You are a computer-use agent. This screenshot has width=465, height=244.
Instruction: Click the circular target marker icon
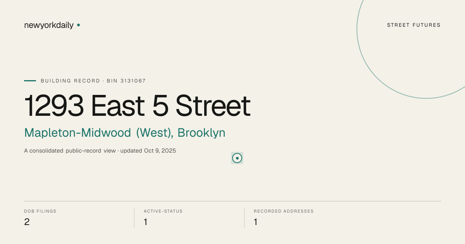[x=237, y=158]
